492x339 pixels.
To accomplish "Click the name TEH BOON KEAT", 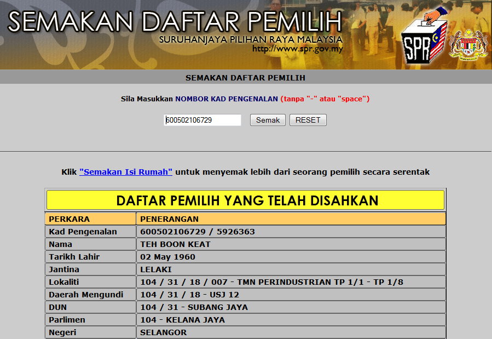I will click(175, 244).
